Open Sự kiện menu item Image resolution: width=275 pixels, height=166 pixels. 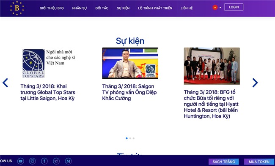[123, 8]
